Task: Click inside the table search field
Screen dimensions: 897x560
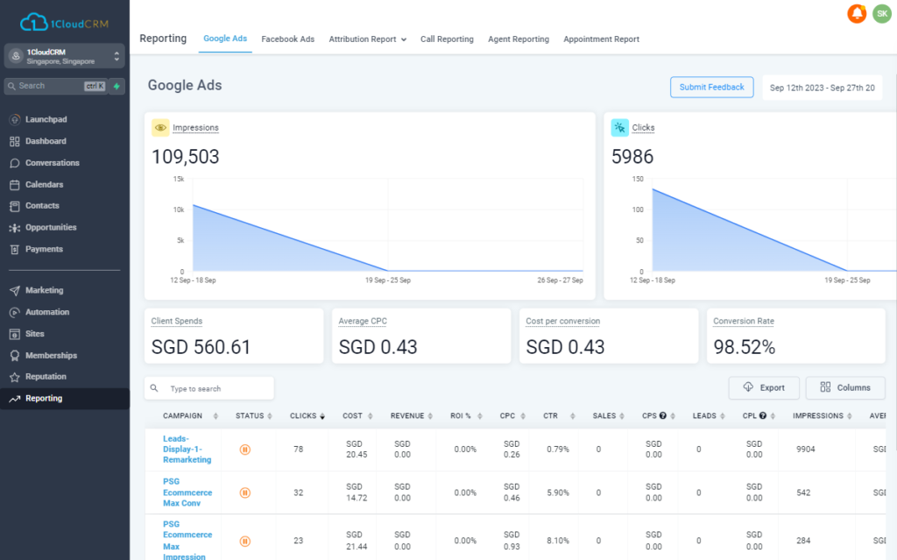Action: click(210, 387)
